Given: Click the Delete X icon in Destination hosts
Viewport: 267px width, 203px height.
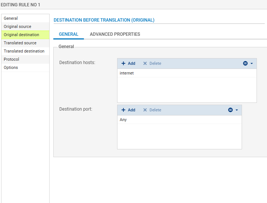Looking at the screenshot, I should click(145, 63).
